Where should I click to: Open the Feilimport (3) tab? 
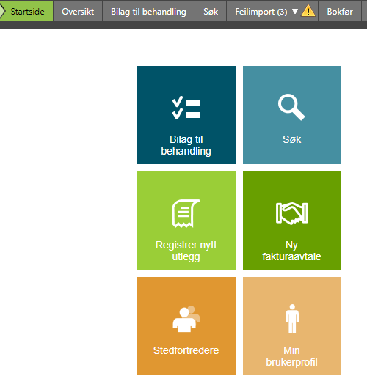click(272, 11)
